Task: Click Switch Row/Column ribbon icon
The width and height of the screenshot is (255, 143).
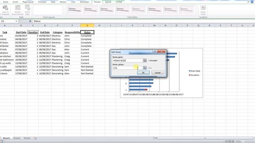Action: pos(18,10)
